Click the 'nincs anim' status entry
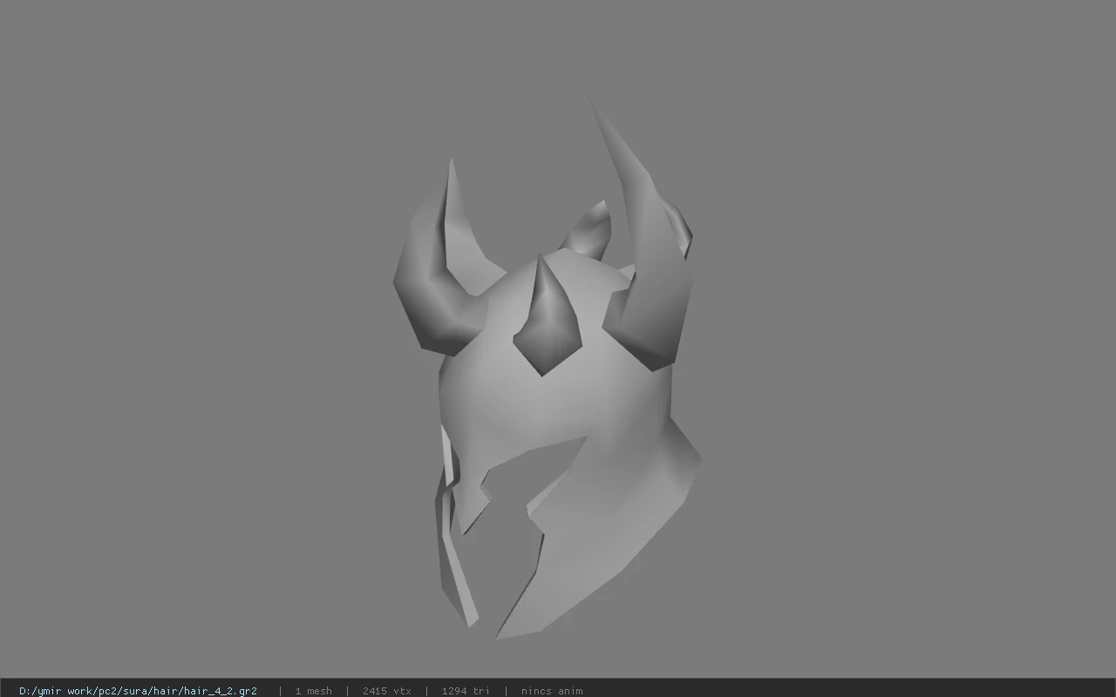Viewport: 1116px width, 697px height. tap(552, 691)
